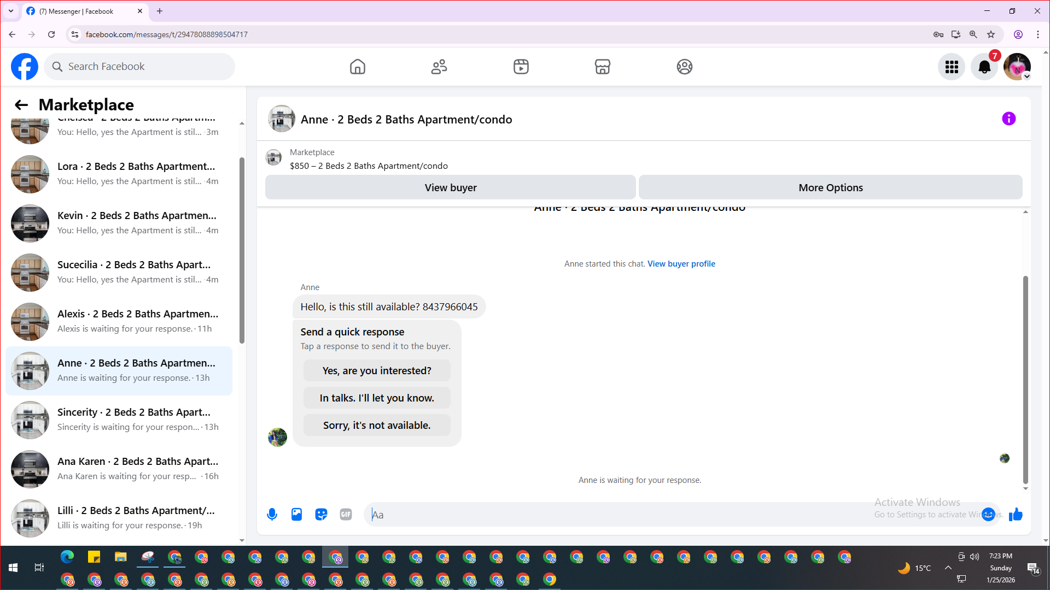View site information icon in address bar
This screenshot has height=590, width=1050.
pos(75,34)
